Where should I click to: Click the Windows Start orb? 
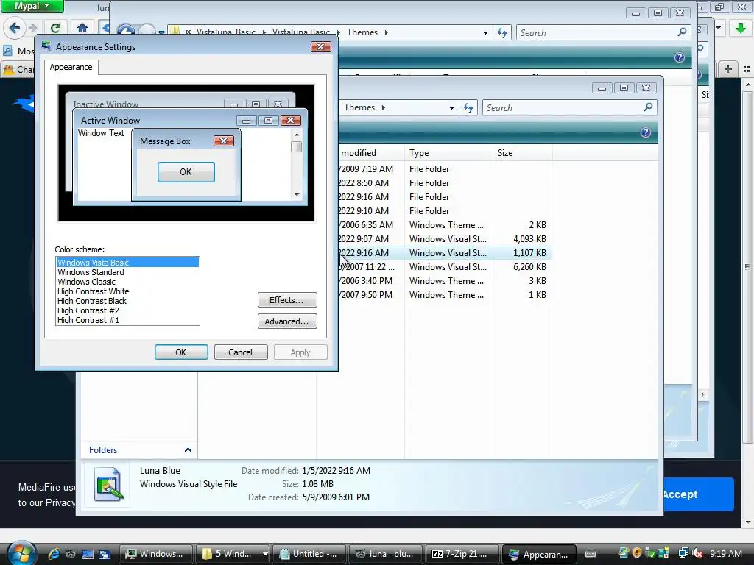[21, 553]
